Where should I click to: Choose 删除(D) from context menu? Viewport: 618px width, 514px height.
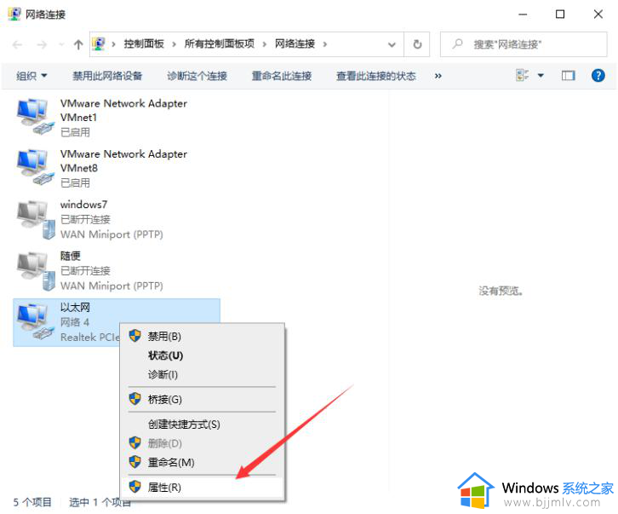pyautogui.click(x=203, y=443)
